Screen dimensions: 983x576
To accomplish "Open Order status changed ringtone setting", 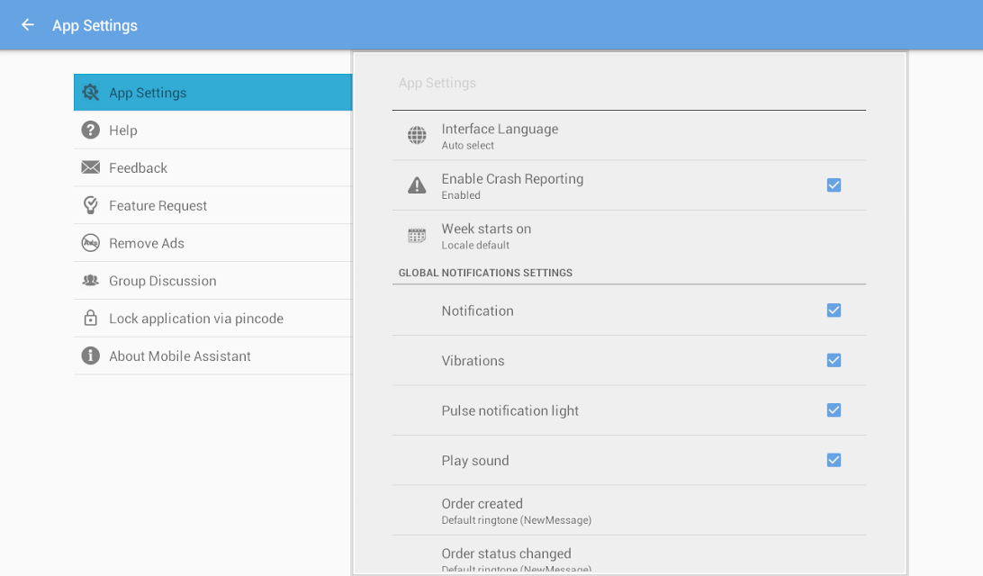I will point(629,555).
